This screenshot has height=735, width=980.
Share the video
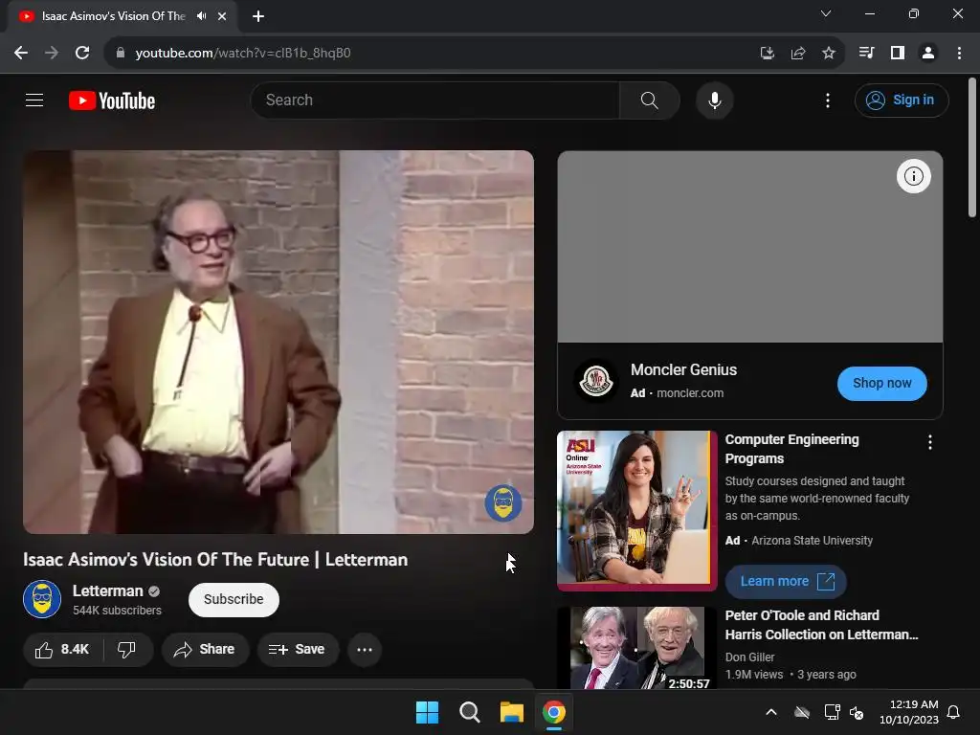click(x=205, y=650)
